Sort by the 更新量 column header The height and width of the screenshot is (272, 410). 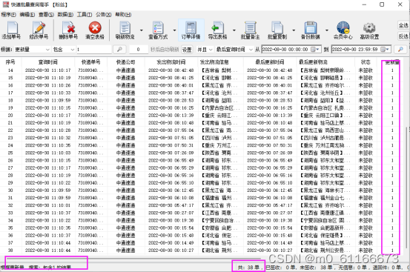pos(392,62)
